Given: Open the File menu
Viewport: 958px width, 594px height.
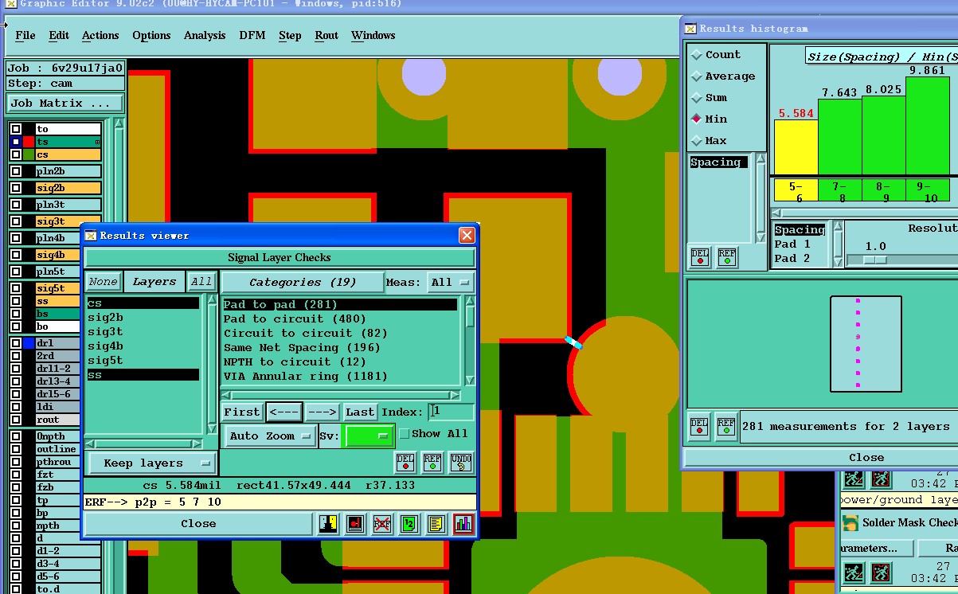Looking at the screenshot, I should click(25, 35).
